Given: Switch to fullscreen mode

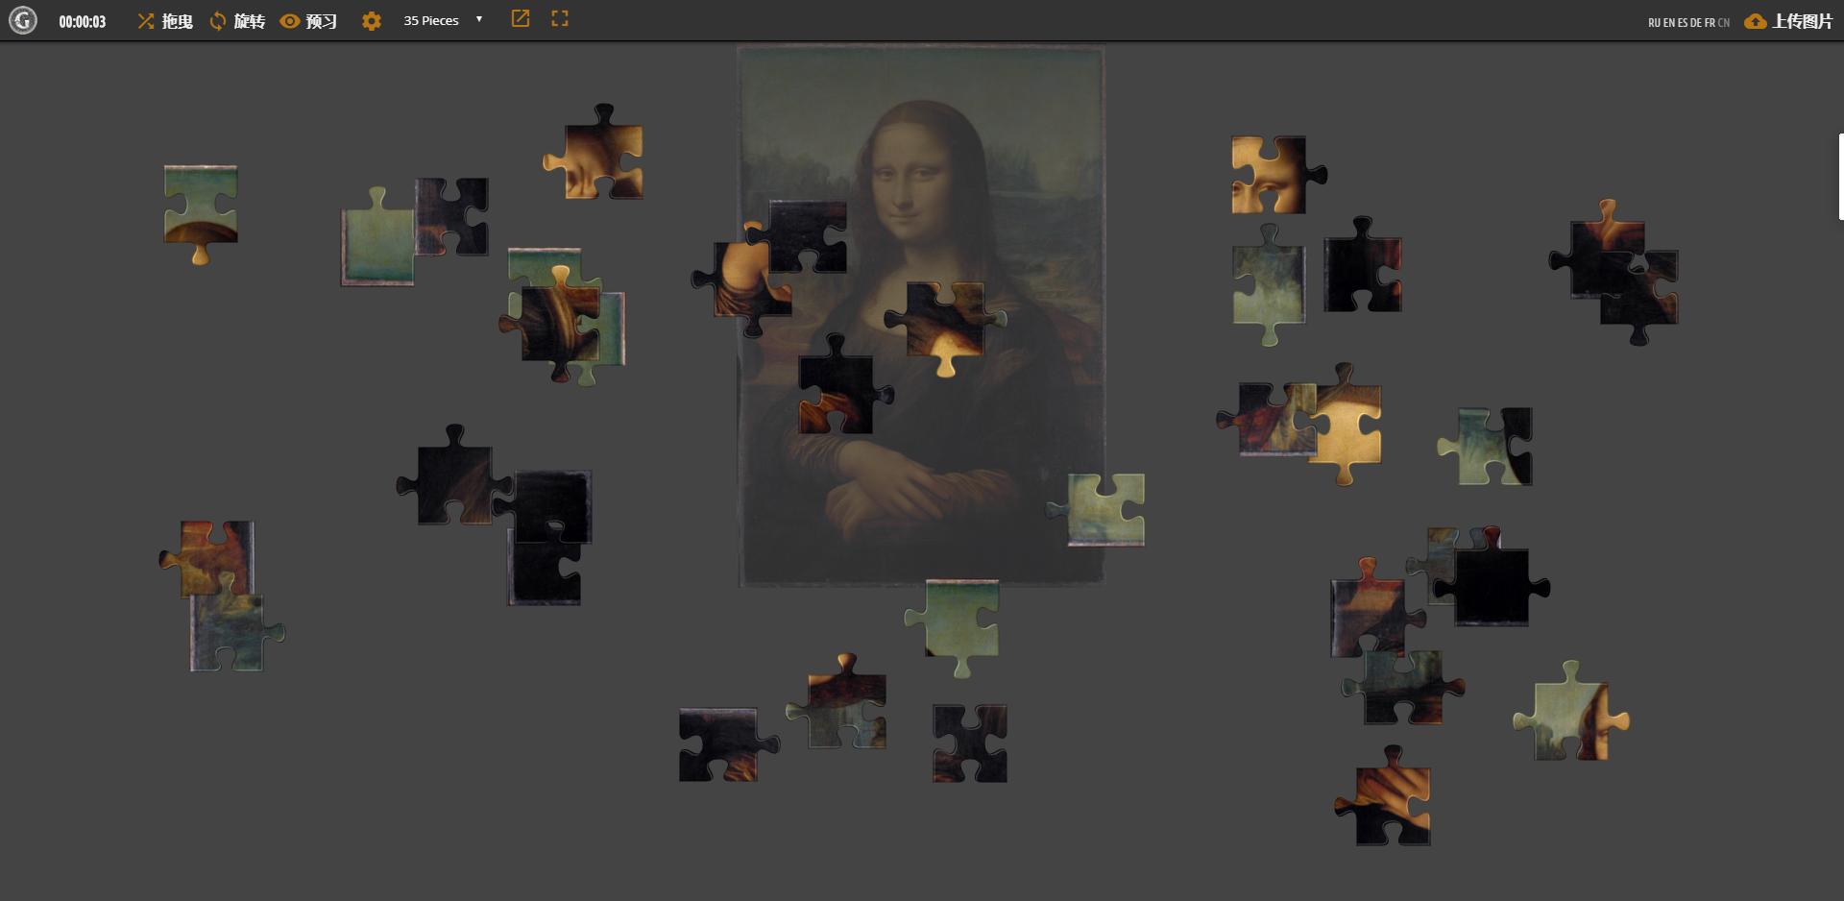Looking at the screenshot, I should pyautogui.click(x=560, y=19).
